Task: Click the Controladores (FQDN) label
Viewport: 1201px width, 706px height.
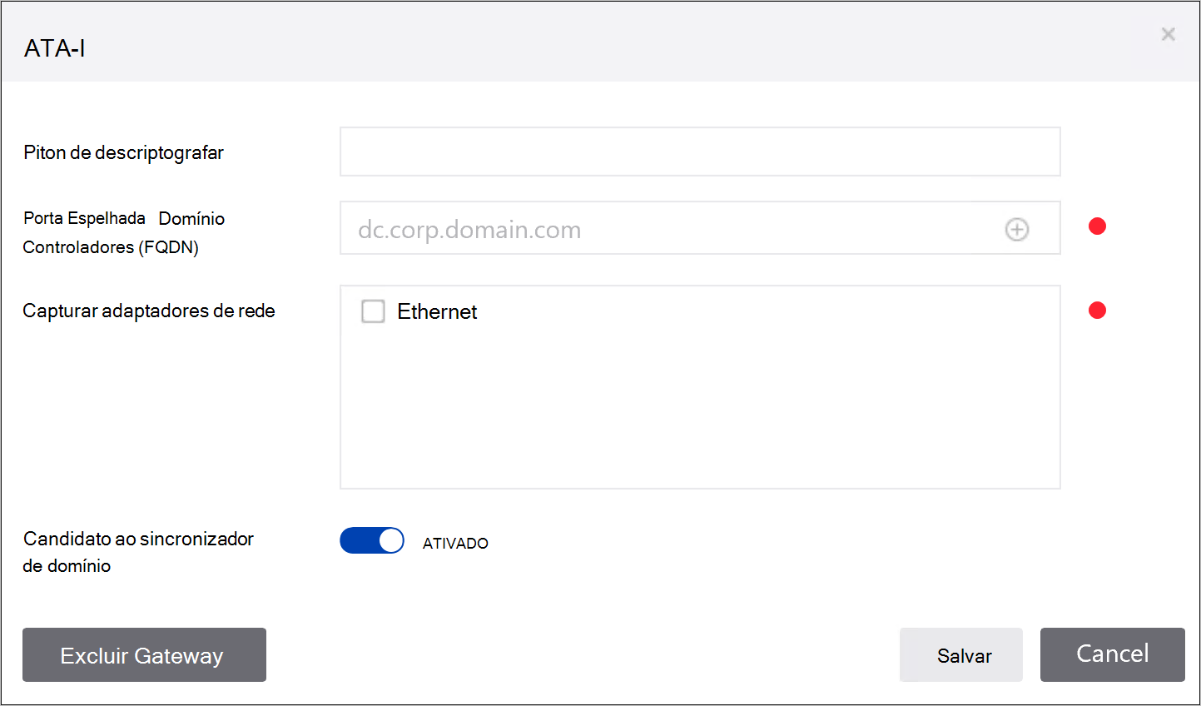Action: coord(111,247)
